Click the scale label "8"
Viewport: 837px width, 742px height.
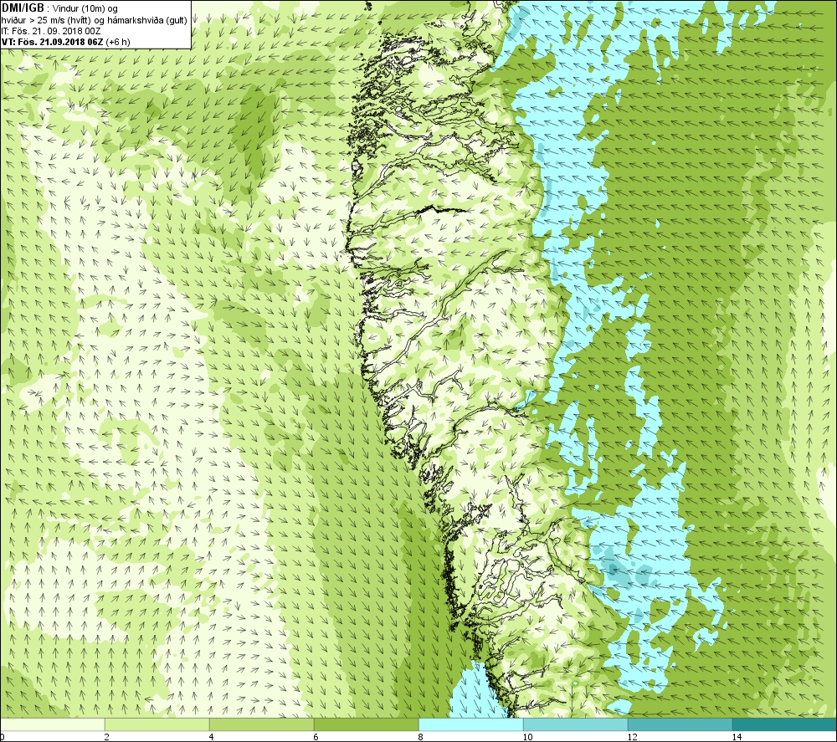click(421, 737)
